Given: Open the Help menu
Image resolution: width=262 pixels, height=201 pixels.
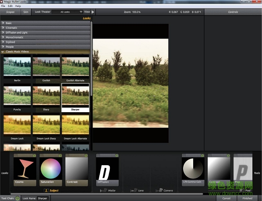Looking at the screenshot, I should (x=18, y=6).
